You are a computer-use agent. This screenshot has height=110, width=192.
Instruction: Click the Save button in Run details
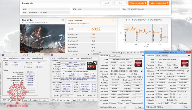[121, 3]
